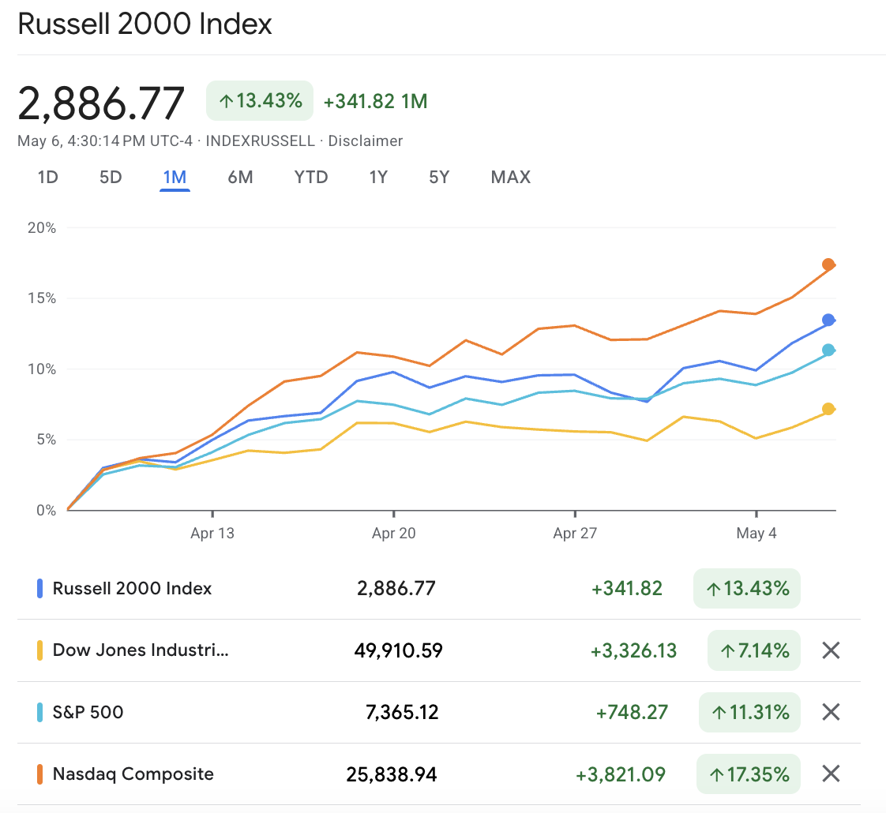Click the light blue S&P endpoint dot
Image resolution: width=886 pixels, height=813 pixels.
tap(828, 350)
